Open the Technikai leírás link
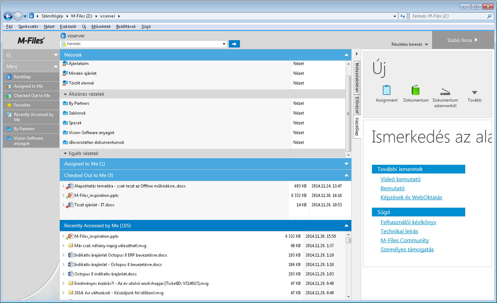 399,231
